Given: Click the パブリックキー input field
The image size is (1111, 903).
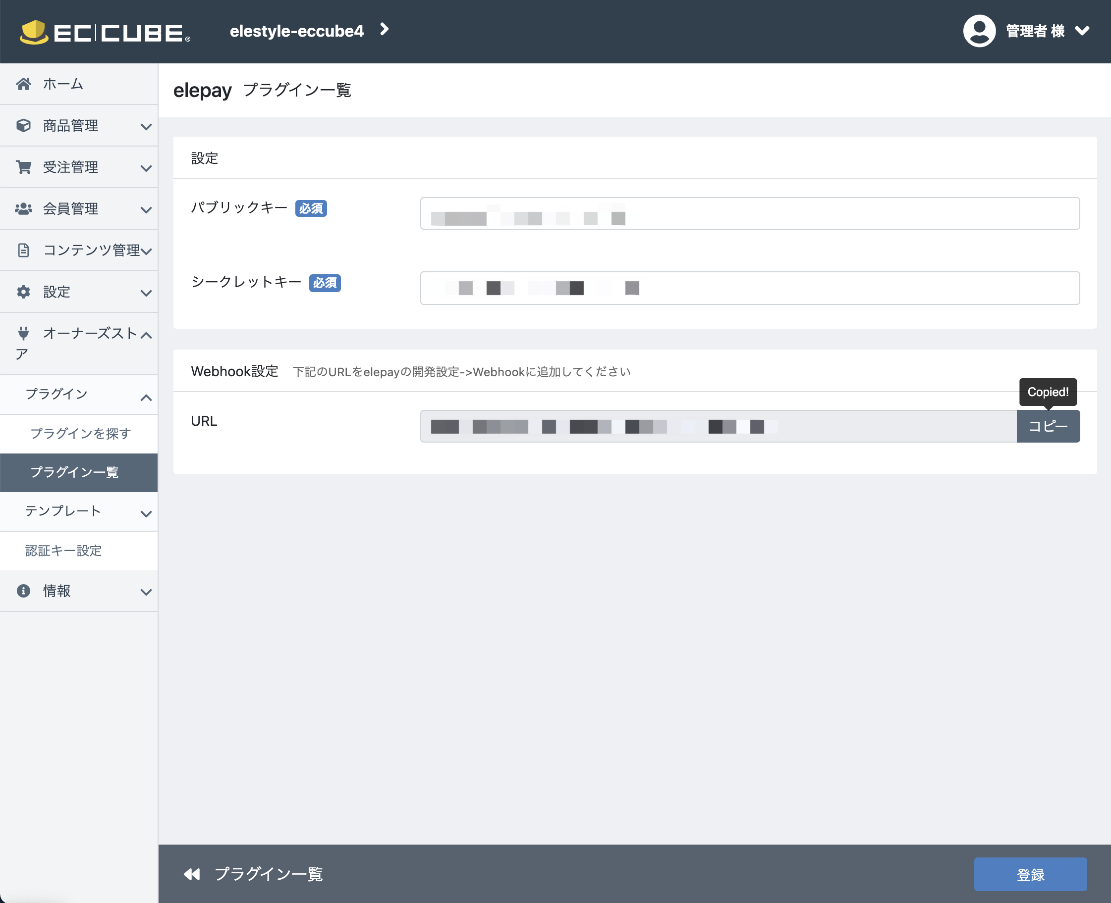Looking at the screenshot, I should pos(749,213).
